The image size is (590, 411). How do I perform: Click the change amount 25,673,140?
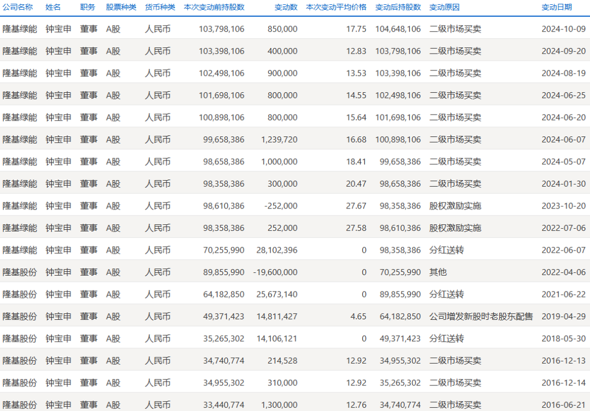277,294
